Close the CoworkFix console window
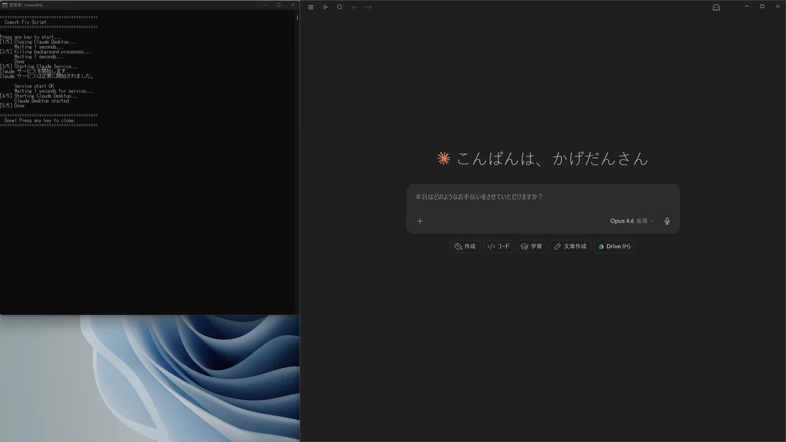Image resolution: width=786 pixels, height=442 pixels. pyautogui.click(x=293, y=5)
